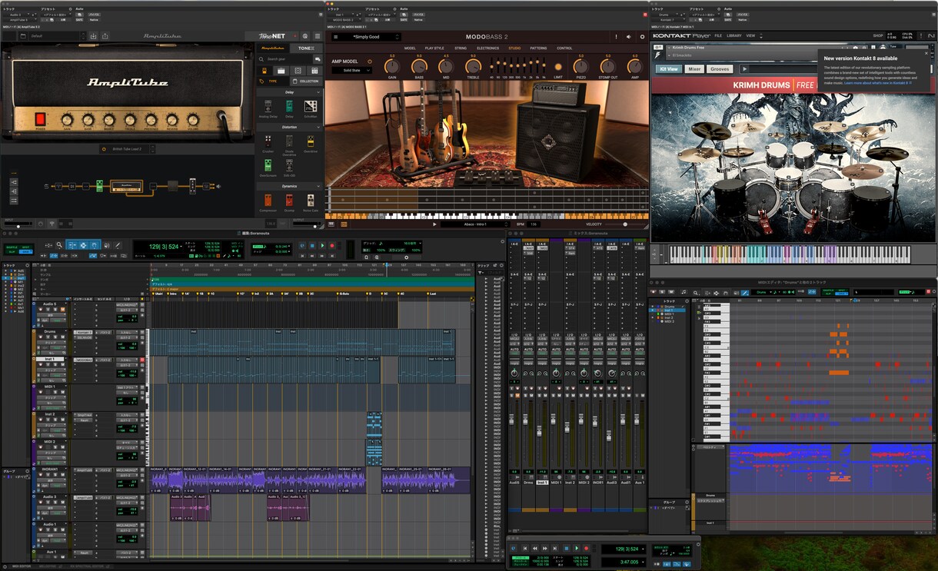The image size is (938, 571).
Task: Choose the EchoMan delay pedal icon
Action: point(311,106)
